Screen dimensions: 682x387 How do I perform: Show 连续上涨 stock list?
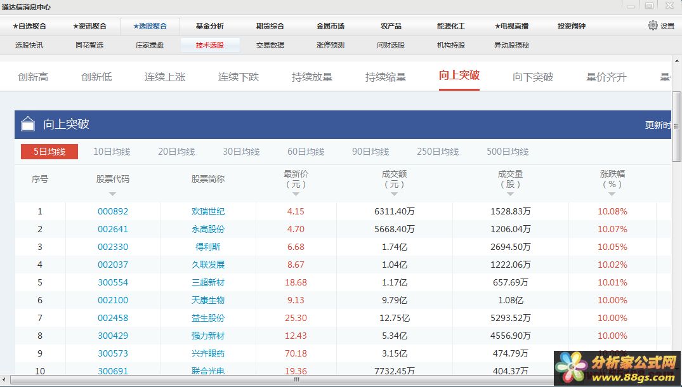[x=165, y=77]
